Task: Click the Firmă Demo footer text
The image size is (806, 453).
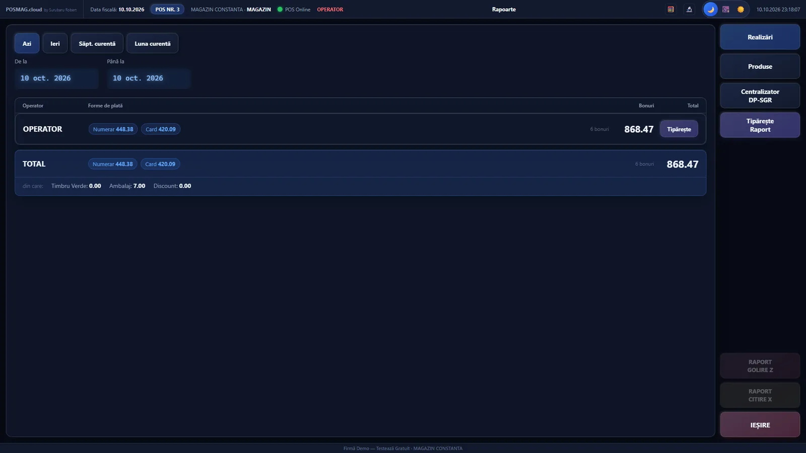Action: click(x=403, y=448)
